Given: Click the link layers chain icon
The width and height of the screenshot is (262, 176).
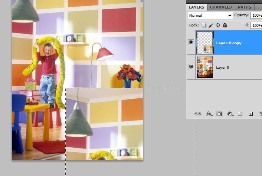Looking at the screenshot, I should 198,114.
